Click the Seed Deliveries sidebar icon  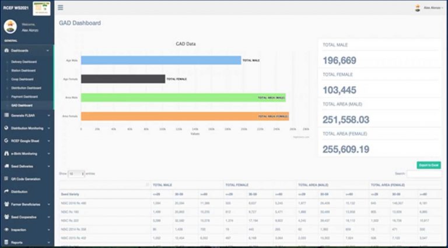(x=6, y=166)
